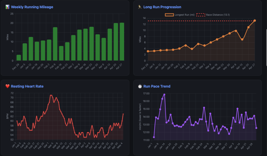The width and height of the screenshot is (267, 156).
Task: Click the page scrollbar at right edge
Action: coord(266,47)
